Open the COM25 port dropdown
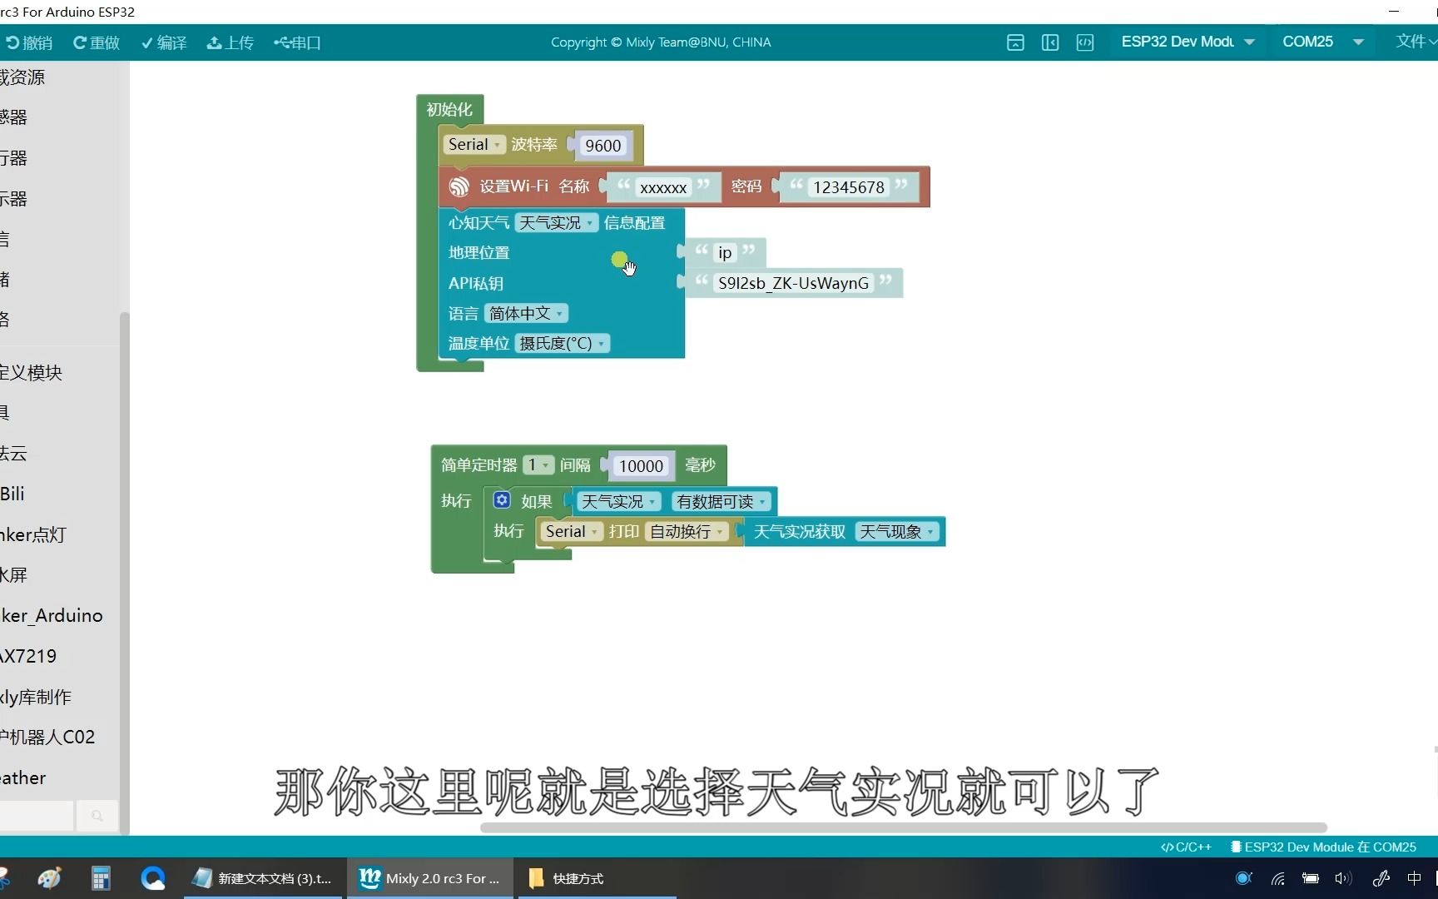The image size is (1438, 899). pyautogui.click(x=1323, y=42)
